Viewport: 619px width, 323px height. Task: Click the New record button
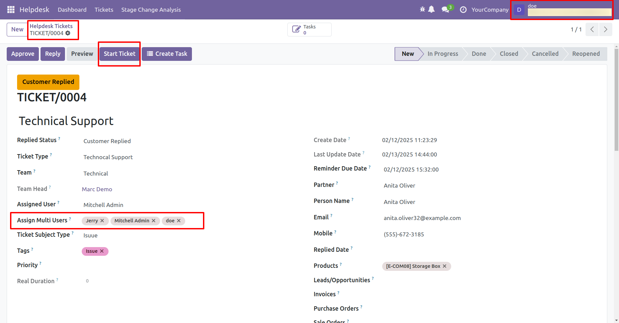point(17,29)
